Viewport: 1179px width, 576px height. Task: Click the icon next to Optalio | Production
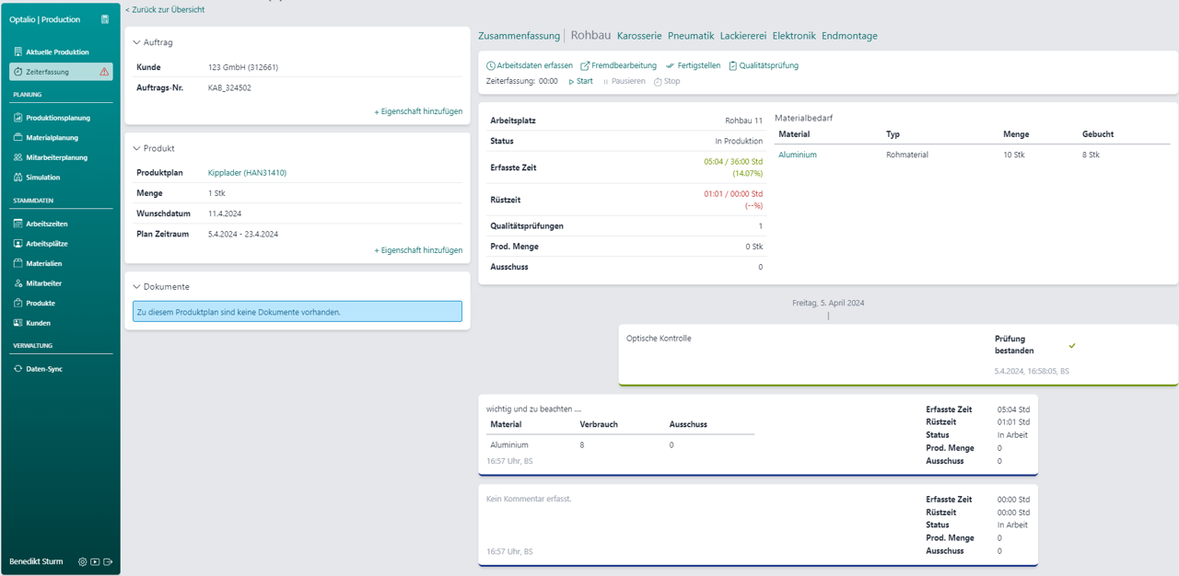tap(105, 19)
